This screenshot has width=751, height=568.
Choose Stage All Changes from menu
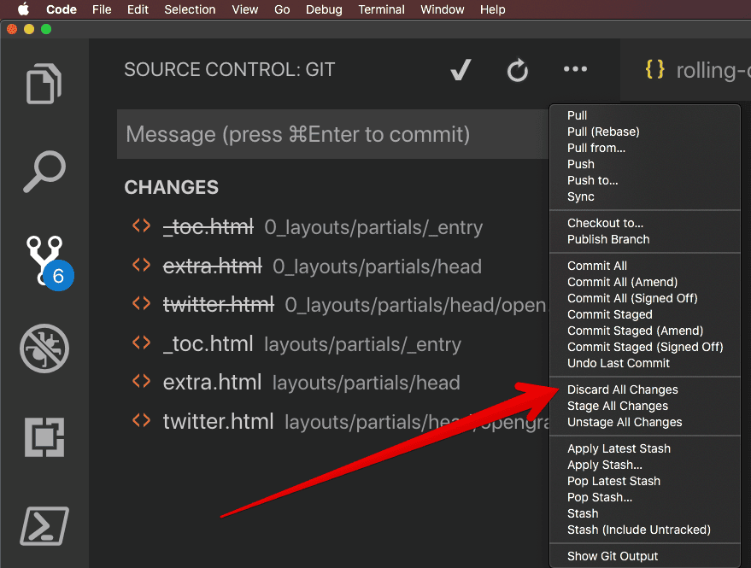coord(618,406)
